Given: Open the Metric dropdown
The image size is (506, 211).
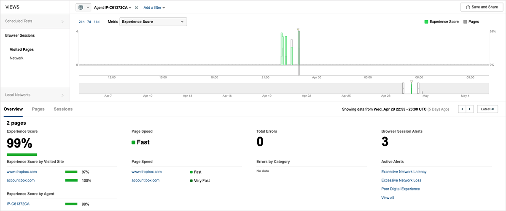Looking at the screenshot, I should 153,22.
